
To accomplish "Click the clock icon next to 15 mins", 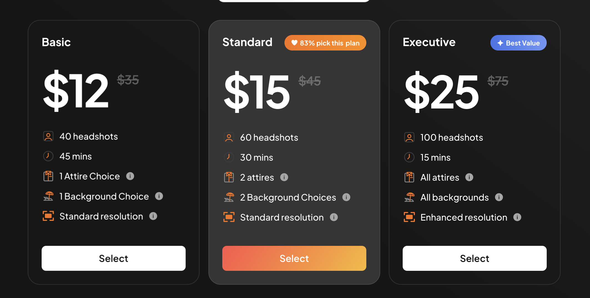I will tap(409, 157).
